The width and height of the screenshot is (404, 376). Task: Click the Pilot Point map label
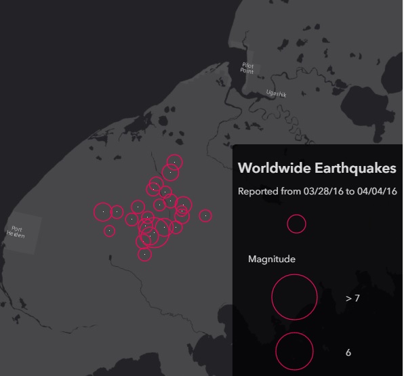(247, 68)
